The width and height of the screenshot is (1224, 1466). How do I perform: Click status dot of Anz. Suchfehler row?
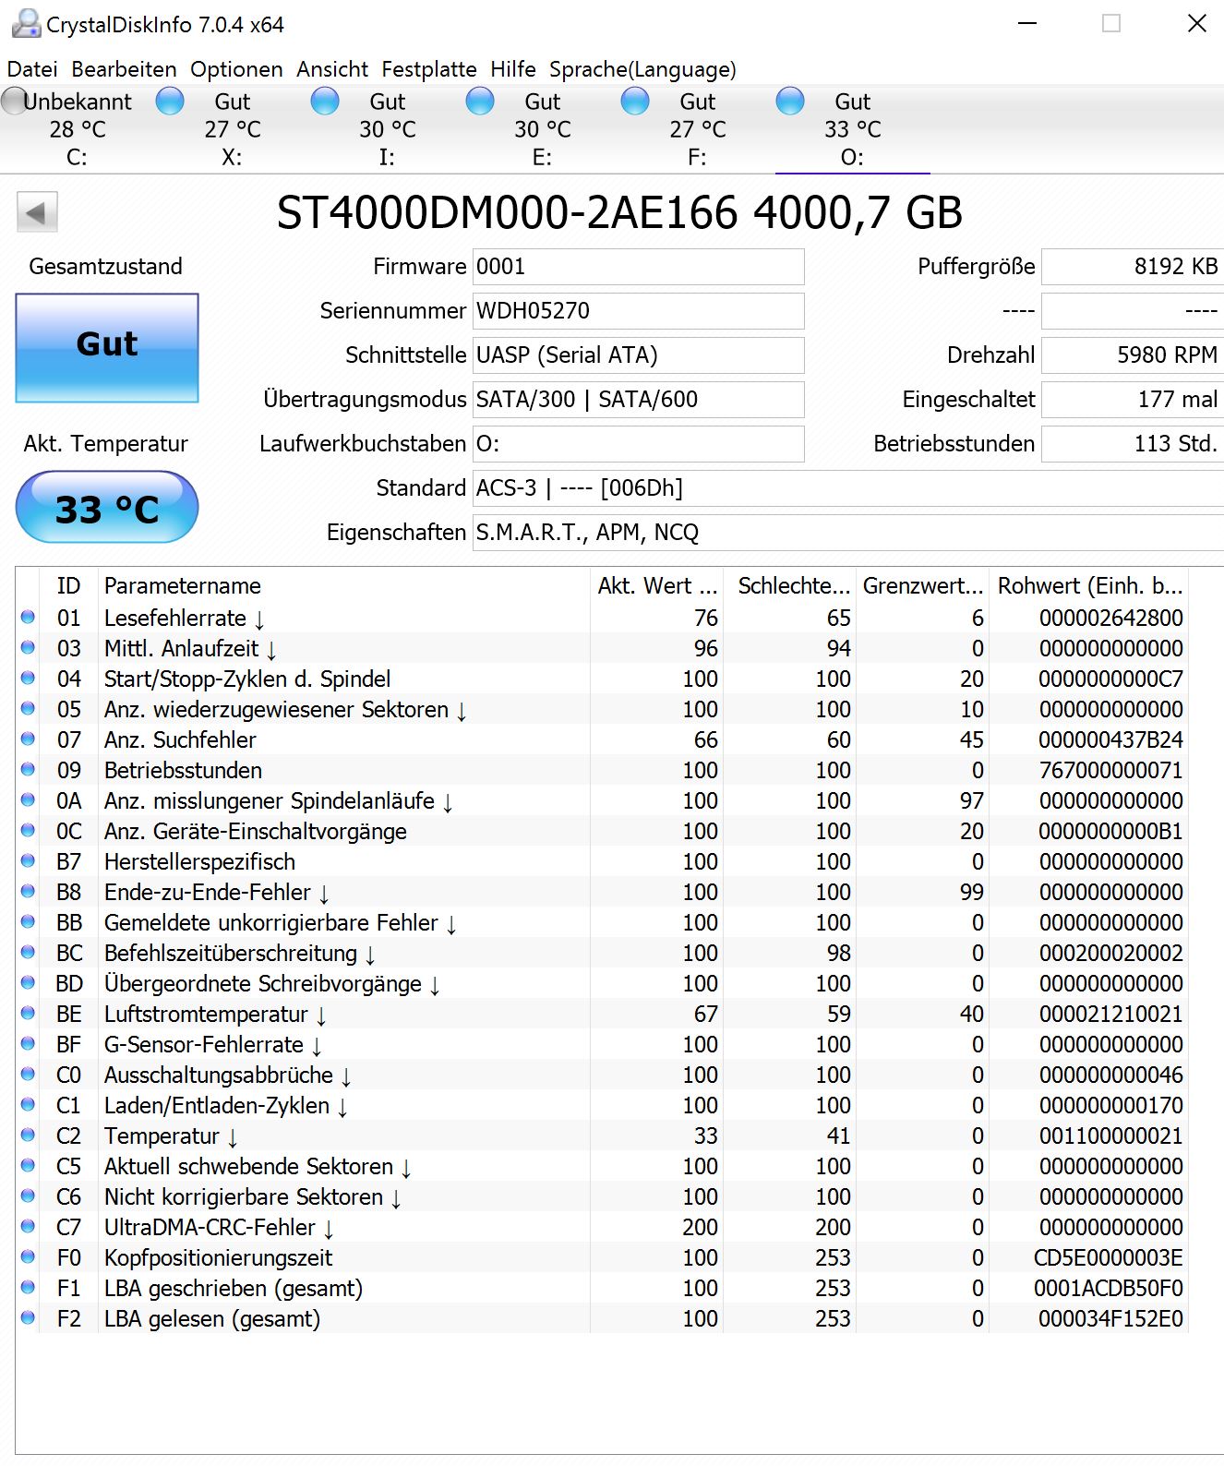[x=28, y=739]
